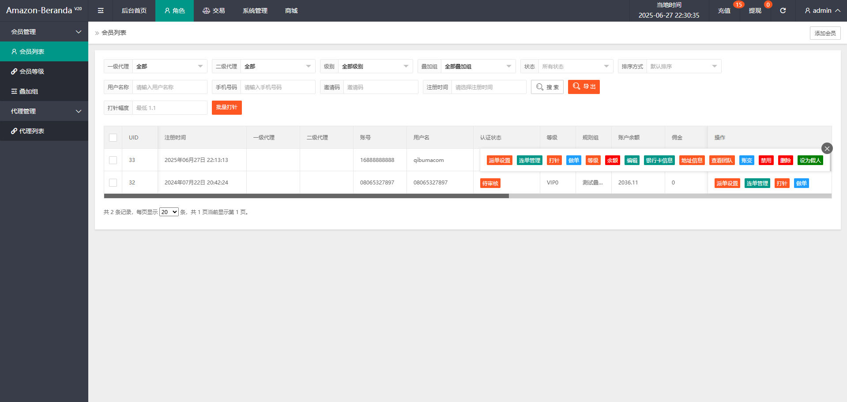
Task: Click the sidebar collapse hamburger icon
Action: tap(101, 11)
